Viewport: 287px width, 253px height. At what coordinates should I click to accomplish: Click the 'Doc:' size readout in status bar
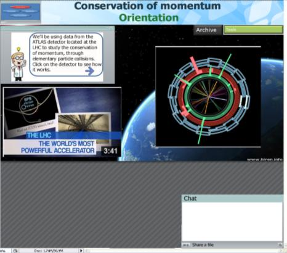click(x=49, y=251)
